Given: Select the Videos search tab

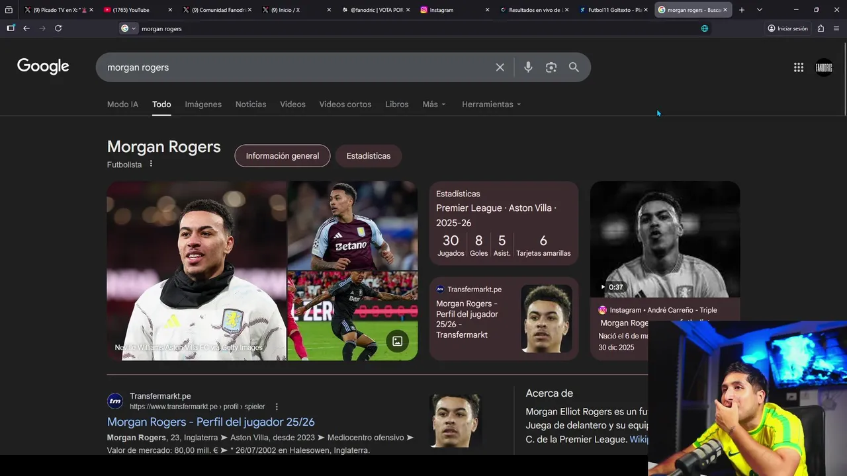Looking at the screenshot, I should 292,104.
